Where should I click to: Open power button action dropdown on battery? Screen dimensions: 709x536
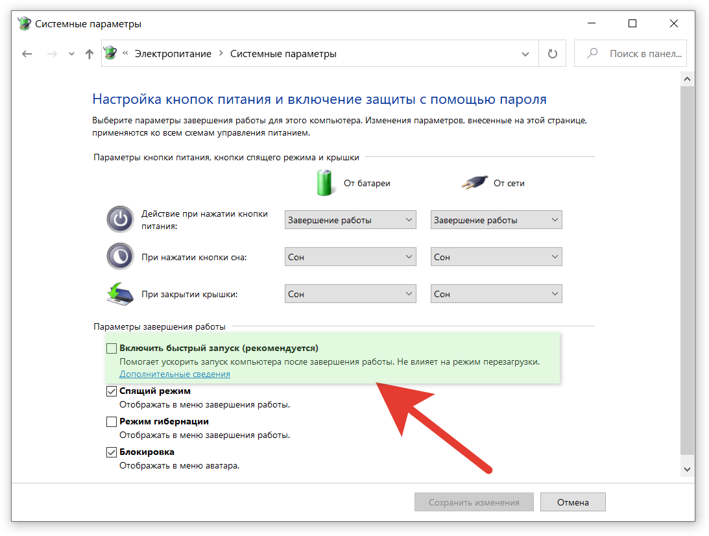tap(350, 220)
